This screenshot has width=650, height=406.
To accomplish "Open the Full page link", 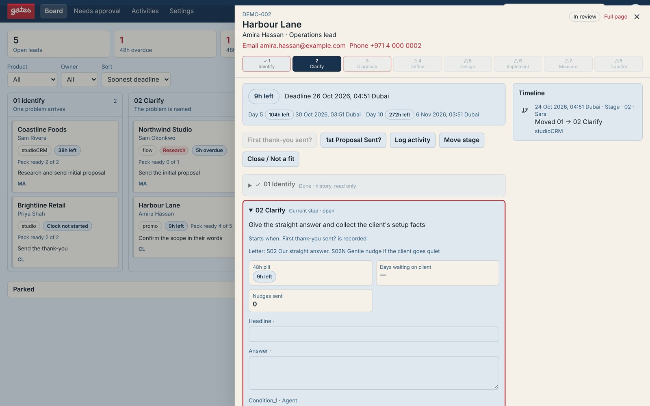I will click(x=615, y=17).
